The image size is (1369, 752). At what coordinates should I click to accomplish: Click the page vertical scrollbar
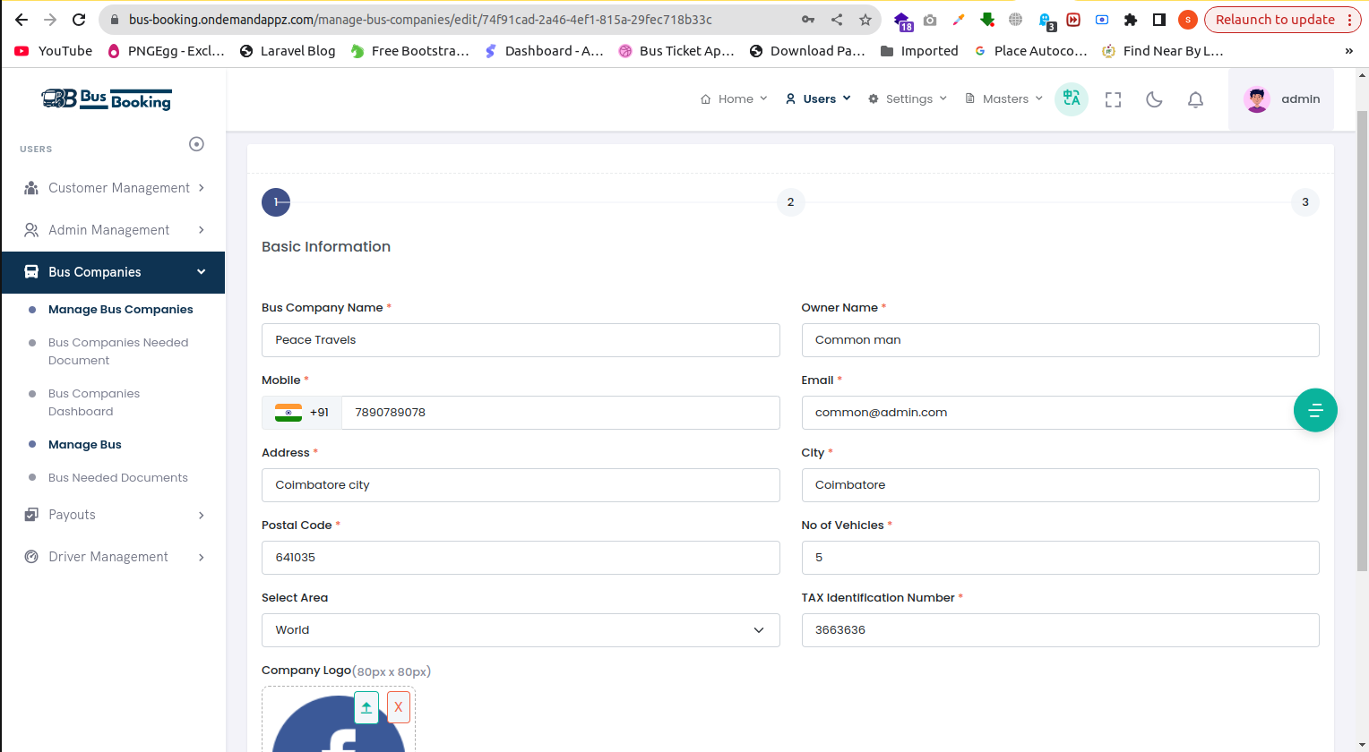point(1362,340)
